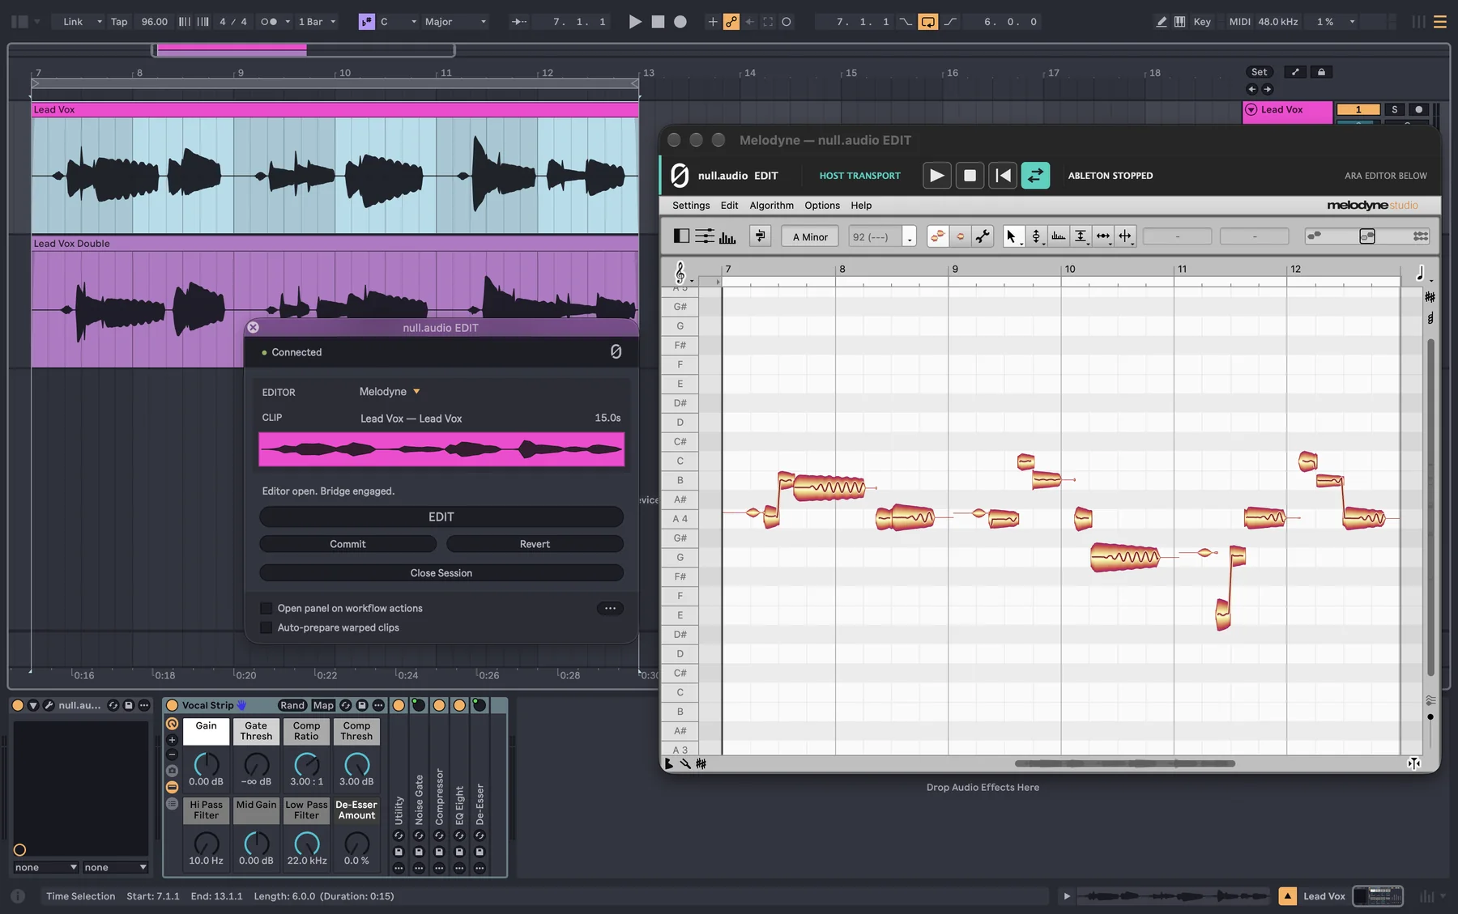Open Melodyne's Help menu

(x=861, y=206)
